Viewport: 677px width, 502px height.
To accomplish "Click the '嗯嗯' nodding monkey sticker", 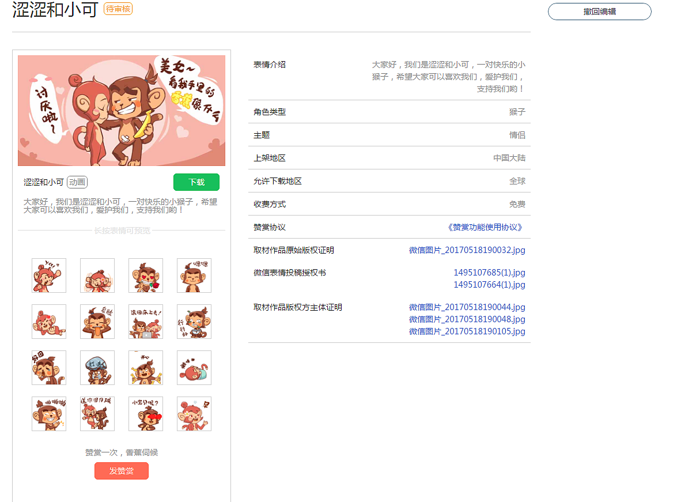I will [194, 275].
